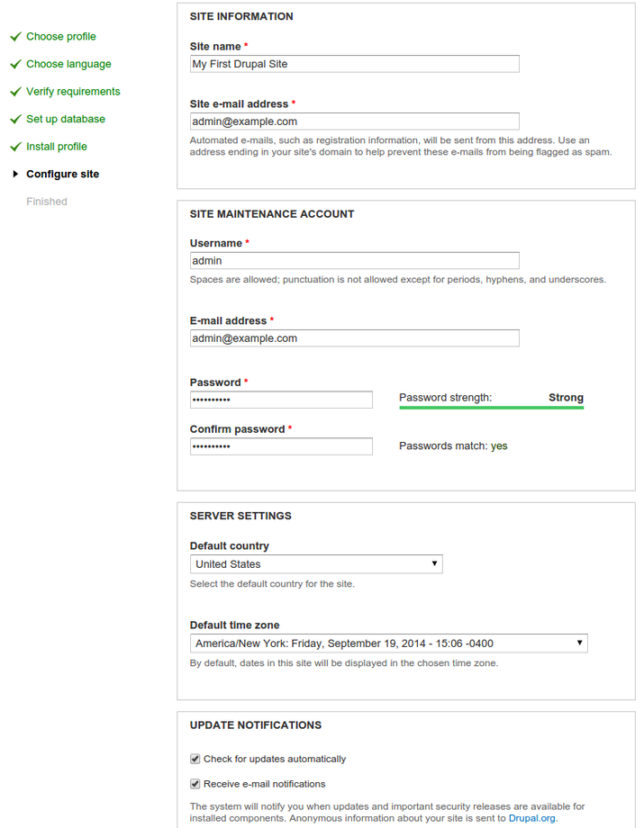Focus the Site name input field

pos(354,64)
